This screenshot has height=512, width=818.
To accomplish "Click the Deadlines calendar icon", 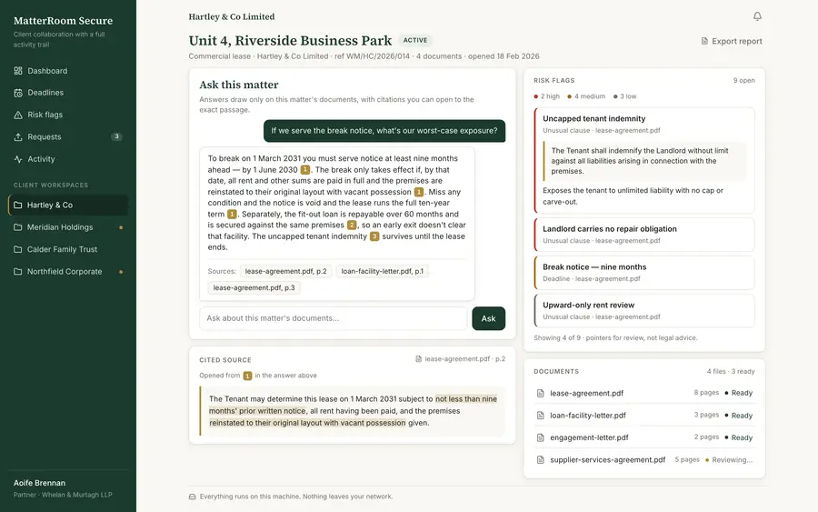I will click(18, 93).
